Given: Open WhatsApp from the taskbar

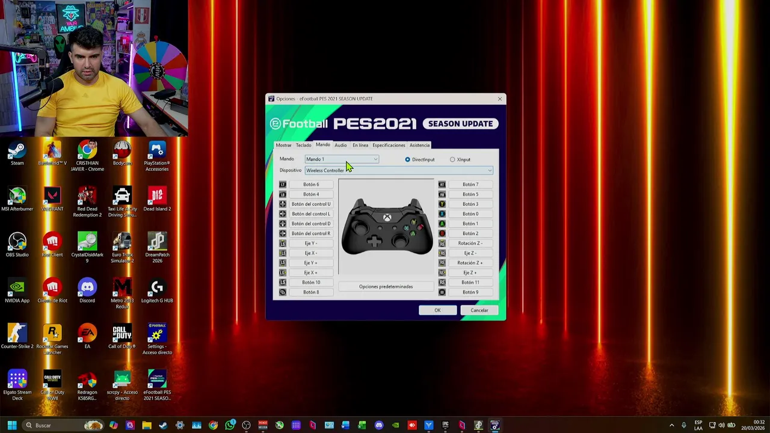Looking at the screenshot, I should pos(230,425).
